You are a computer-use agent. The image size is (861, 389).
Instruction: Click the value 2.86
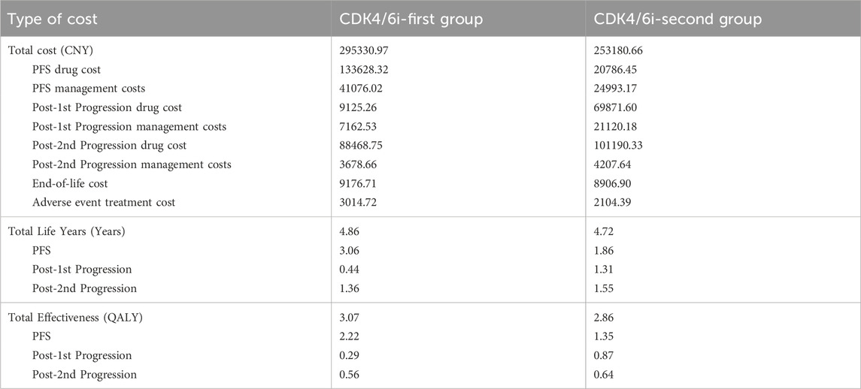coord(606,318)
